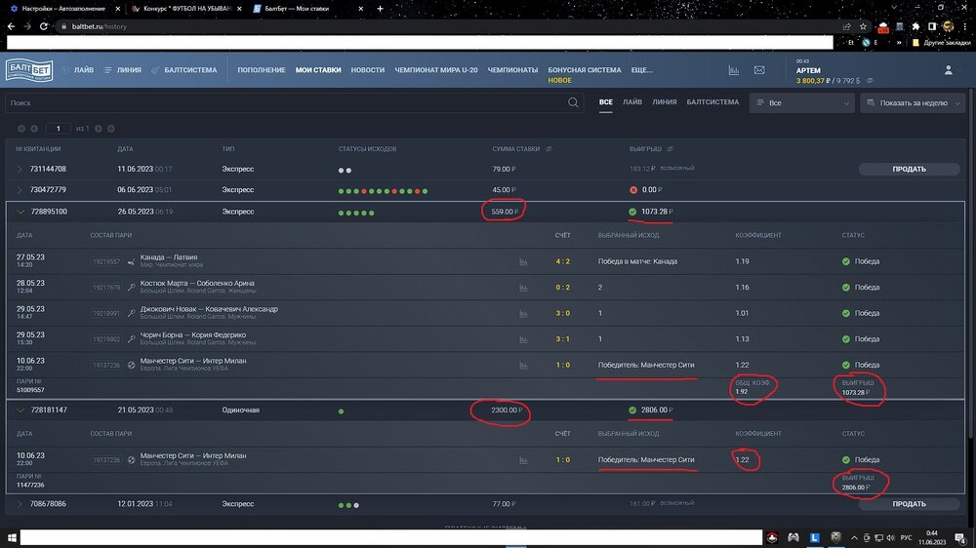The height and width of the screenshot is (548, 976).
Task: Click the browser page reload icon
Action: 46,26
